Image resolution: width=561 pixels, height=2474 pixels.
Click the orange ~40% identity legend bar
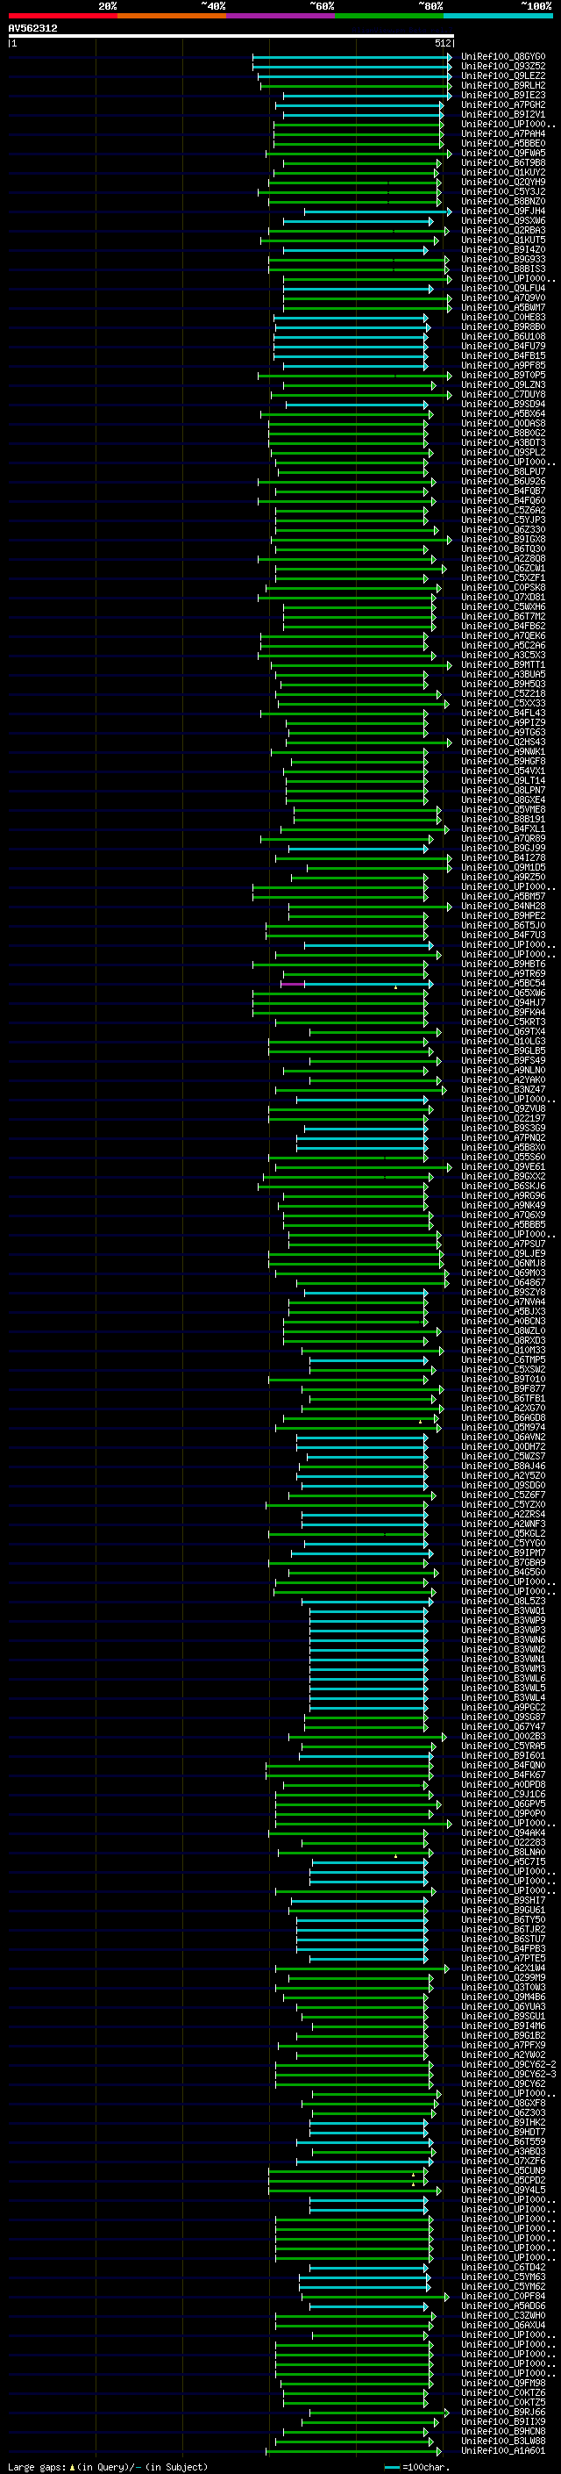(x=172, y=16)
